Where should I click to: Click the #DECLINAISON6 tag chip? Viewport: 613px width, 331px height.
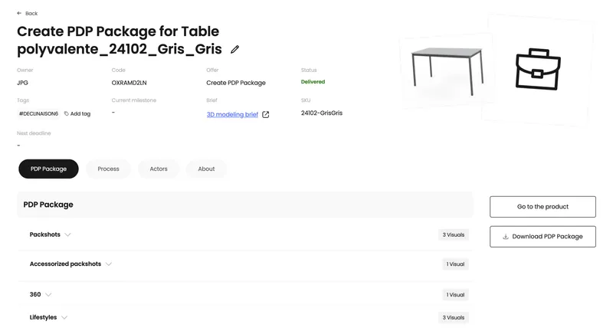tap(38, 113)
